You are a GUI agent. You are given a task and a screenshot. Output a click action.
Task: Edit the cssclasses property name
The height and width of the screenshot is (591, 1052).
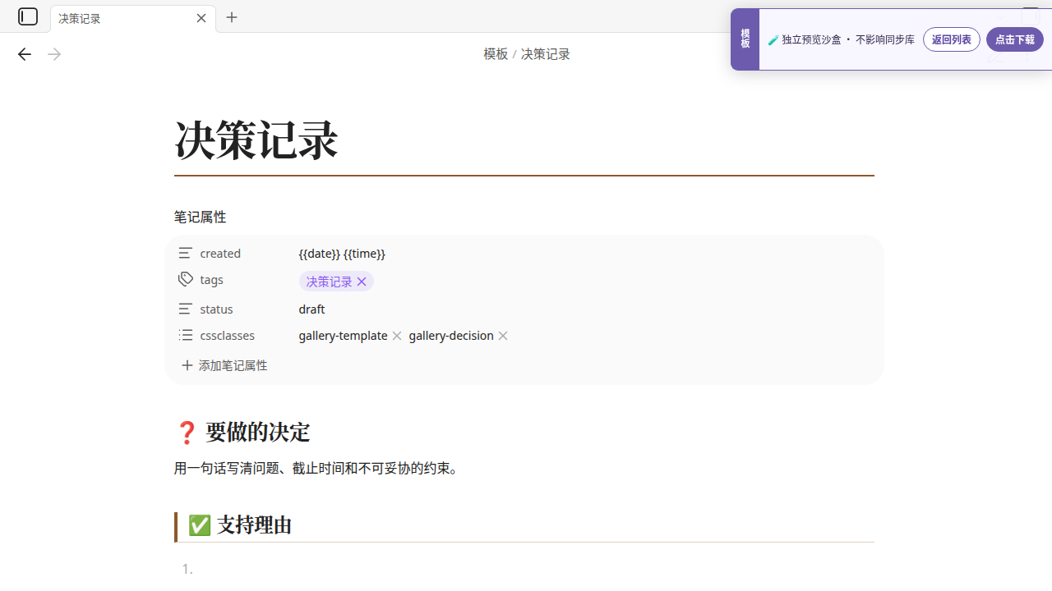(x=228, y=336)
